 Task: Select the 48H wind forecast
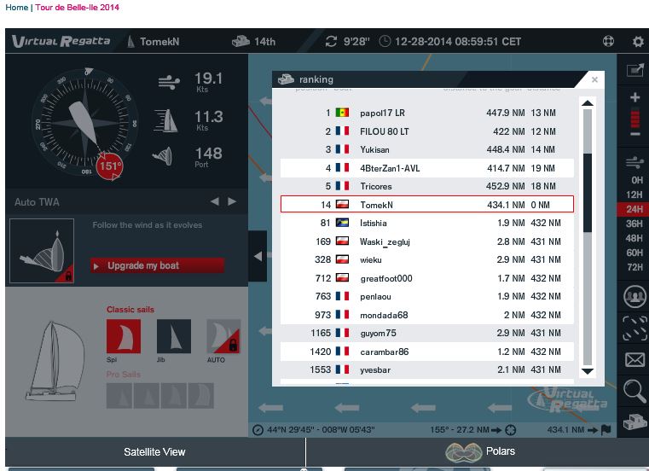tap(635, 238)
